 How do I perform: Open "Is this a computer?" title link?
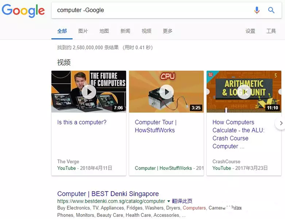point(82,122)
